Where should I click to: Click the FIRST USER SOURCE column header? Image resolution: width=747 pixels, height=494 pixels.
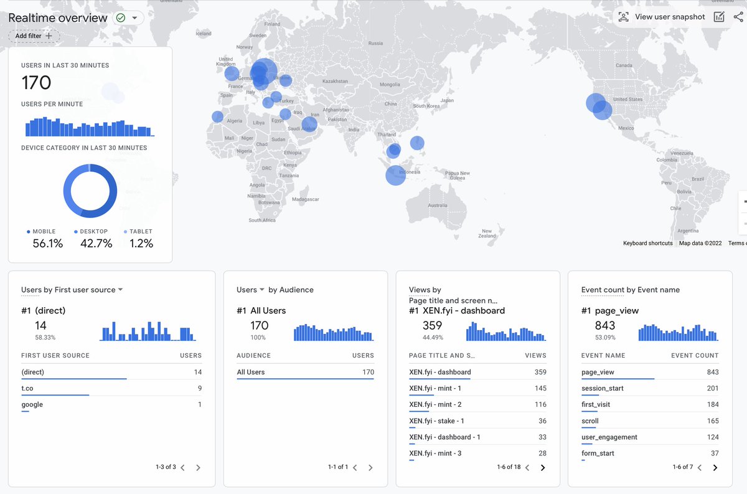[55, 355]
